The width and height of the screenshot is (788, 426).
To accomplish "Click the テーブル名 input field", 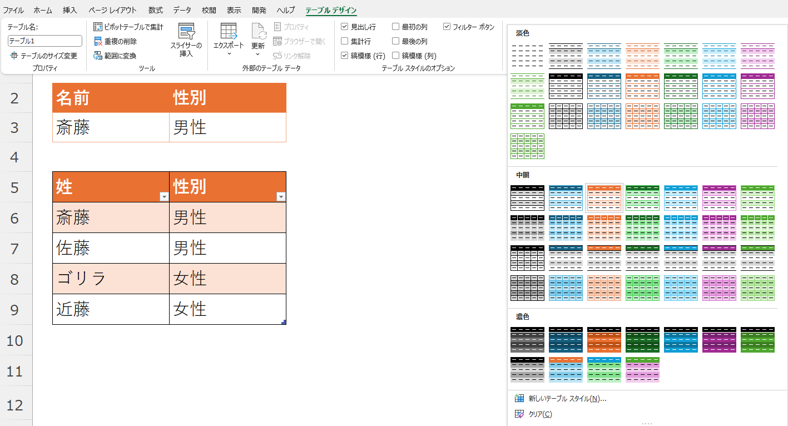I will [x=45, y=41].
